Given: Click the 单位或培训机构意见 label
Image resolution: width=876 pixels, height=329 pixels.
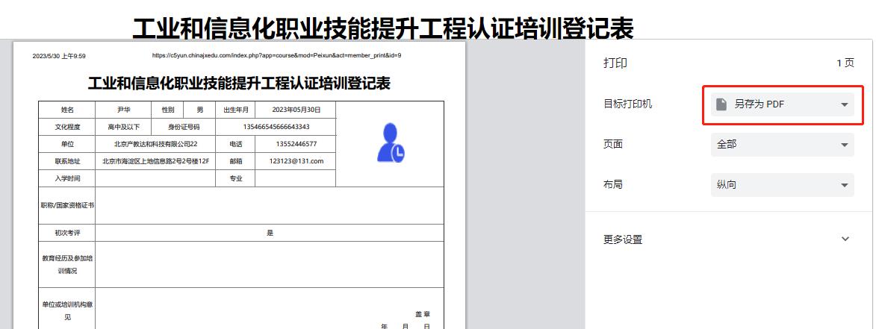Looking at the screenshot, I should coord(67,310).
